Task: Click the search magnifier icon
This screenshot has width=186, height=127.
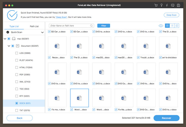Action: 91,26
